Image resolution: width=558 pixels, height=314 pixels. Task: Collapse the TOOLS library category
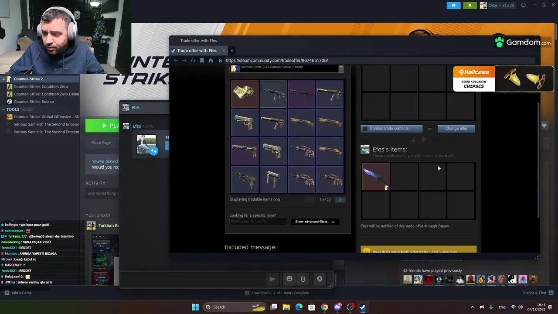[x=4, y=109]
